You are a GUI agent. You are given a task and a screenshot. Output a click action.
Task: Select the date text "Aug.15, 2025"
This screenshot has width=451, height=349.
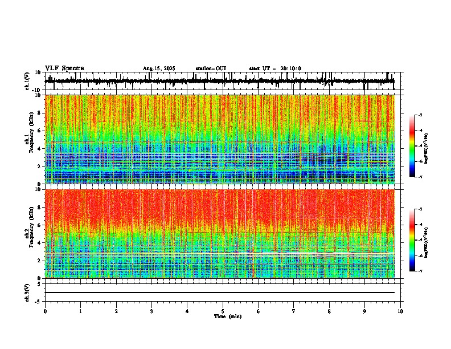pyautogui.click(x=159, y=68)
